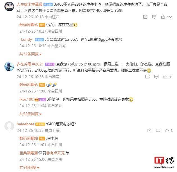
Task: Share the comment about 真我gt7p
Action: tap(148, 77)
